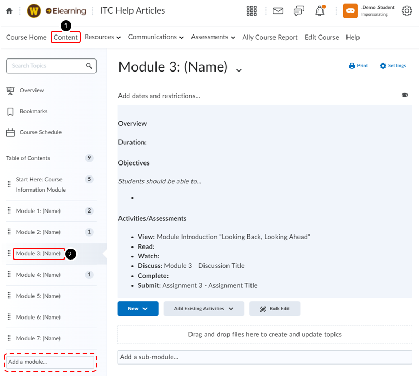Open the Ally Course Report link

(x=269, y=37)
